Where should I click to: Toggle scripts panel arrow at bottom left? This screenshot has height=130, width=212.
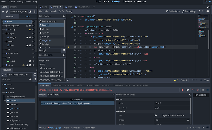pos(68,80)
